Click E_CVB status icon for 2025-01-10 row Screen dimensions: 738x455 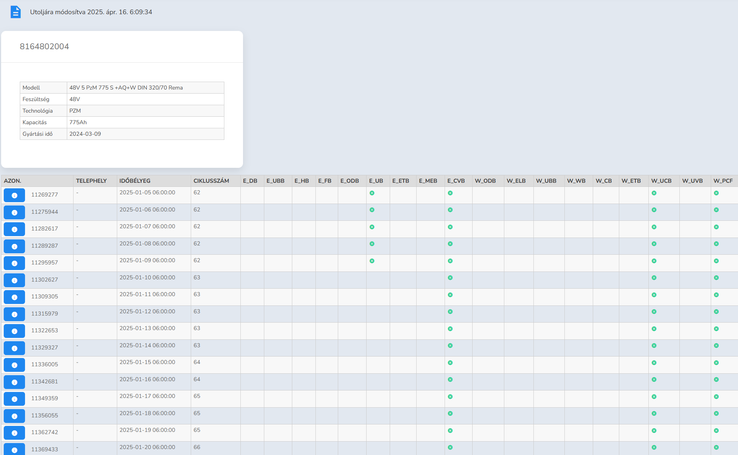pos(450,277)
